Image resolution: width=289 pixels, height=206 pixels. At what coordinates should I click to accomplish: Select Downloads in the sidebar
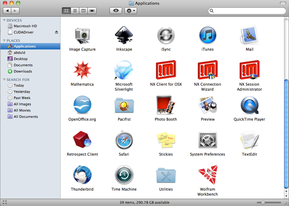point(23,71)
